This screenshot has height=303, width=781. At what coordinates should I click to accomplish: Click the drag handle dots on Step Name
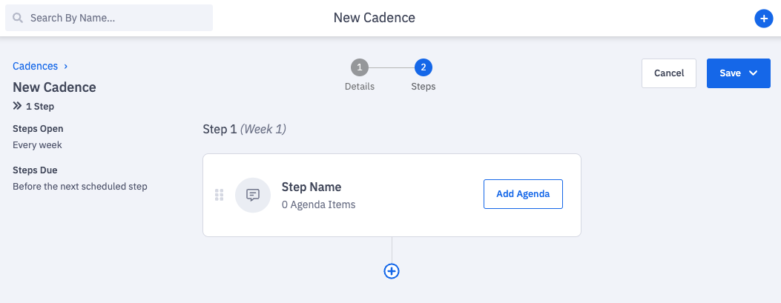click(x=219, y=195)
